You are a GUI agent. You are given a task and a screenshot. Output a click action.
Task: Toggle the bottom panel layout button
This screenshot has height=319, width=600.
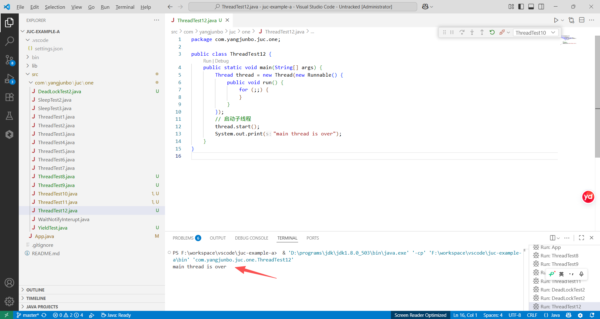coord(531,7)
